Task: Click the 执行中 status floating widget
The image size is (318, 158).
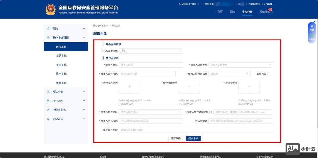Action: pos(312,37)
